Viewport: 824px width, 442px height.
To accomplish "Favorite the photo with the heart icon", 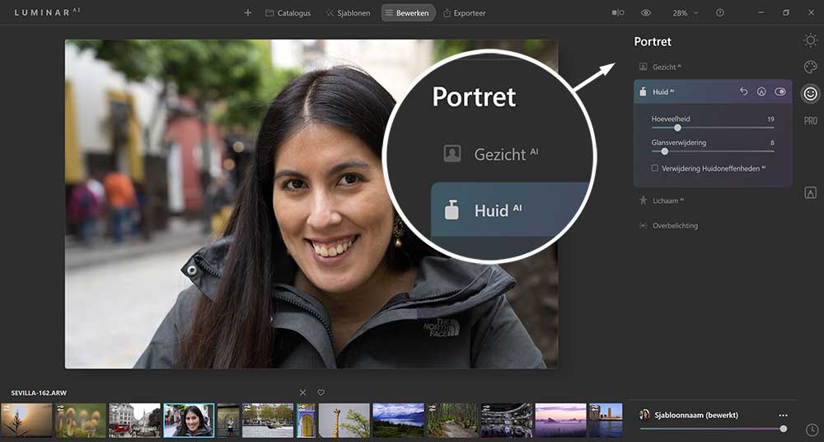I will point(321,393).
